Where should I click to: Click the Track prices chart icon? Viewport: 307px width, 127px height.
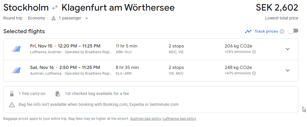pyautogui.click(x=248, y=31)
